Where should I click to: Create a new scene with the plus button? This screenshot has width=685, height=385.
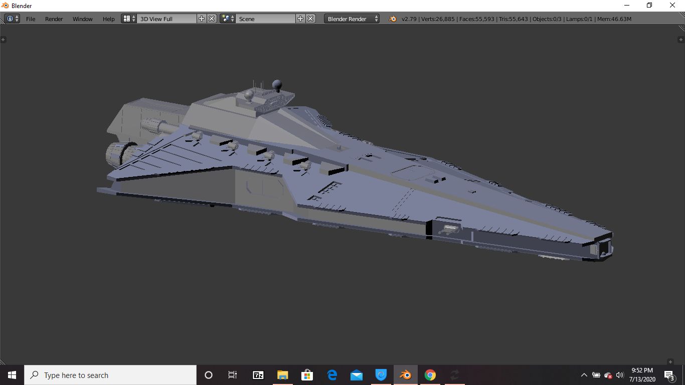(x=300, y=19)
